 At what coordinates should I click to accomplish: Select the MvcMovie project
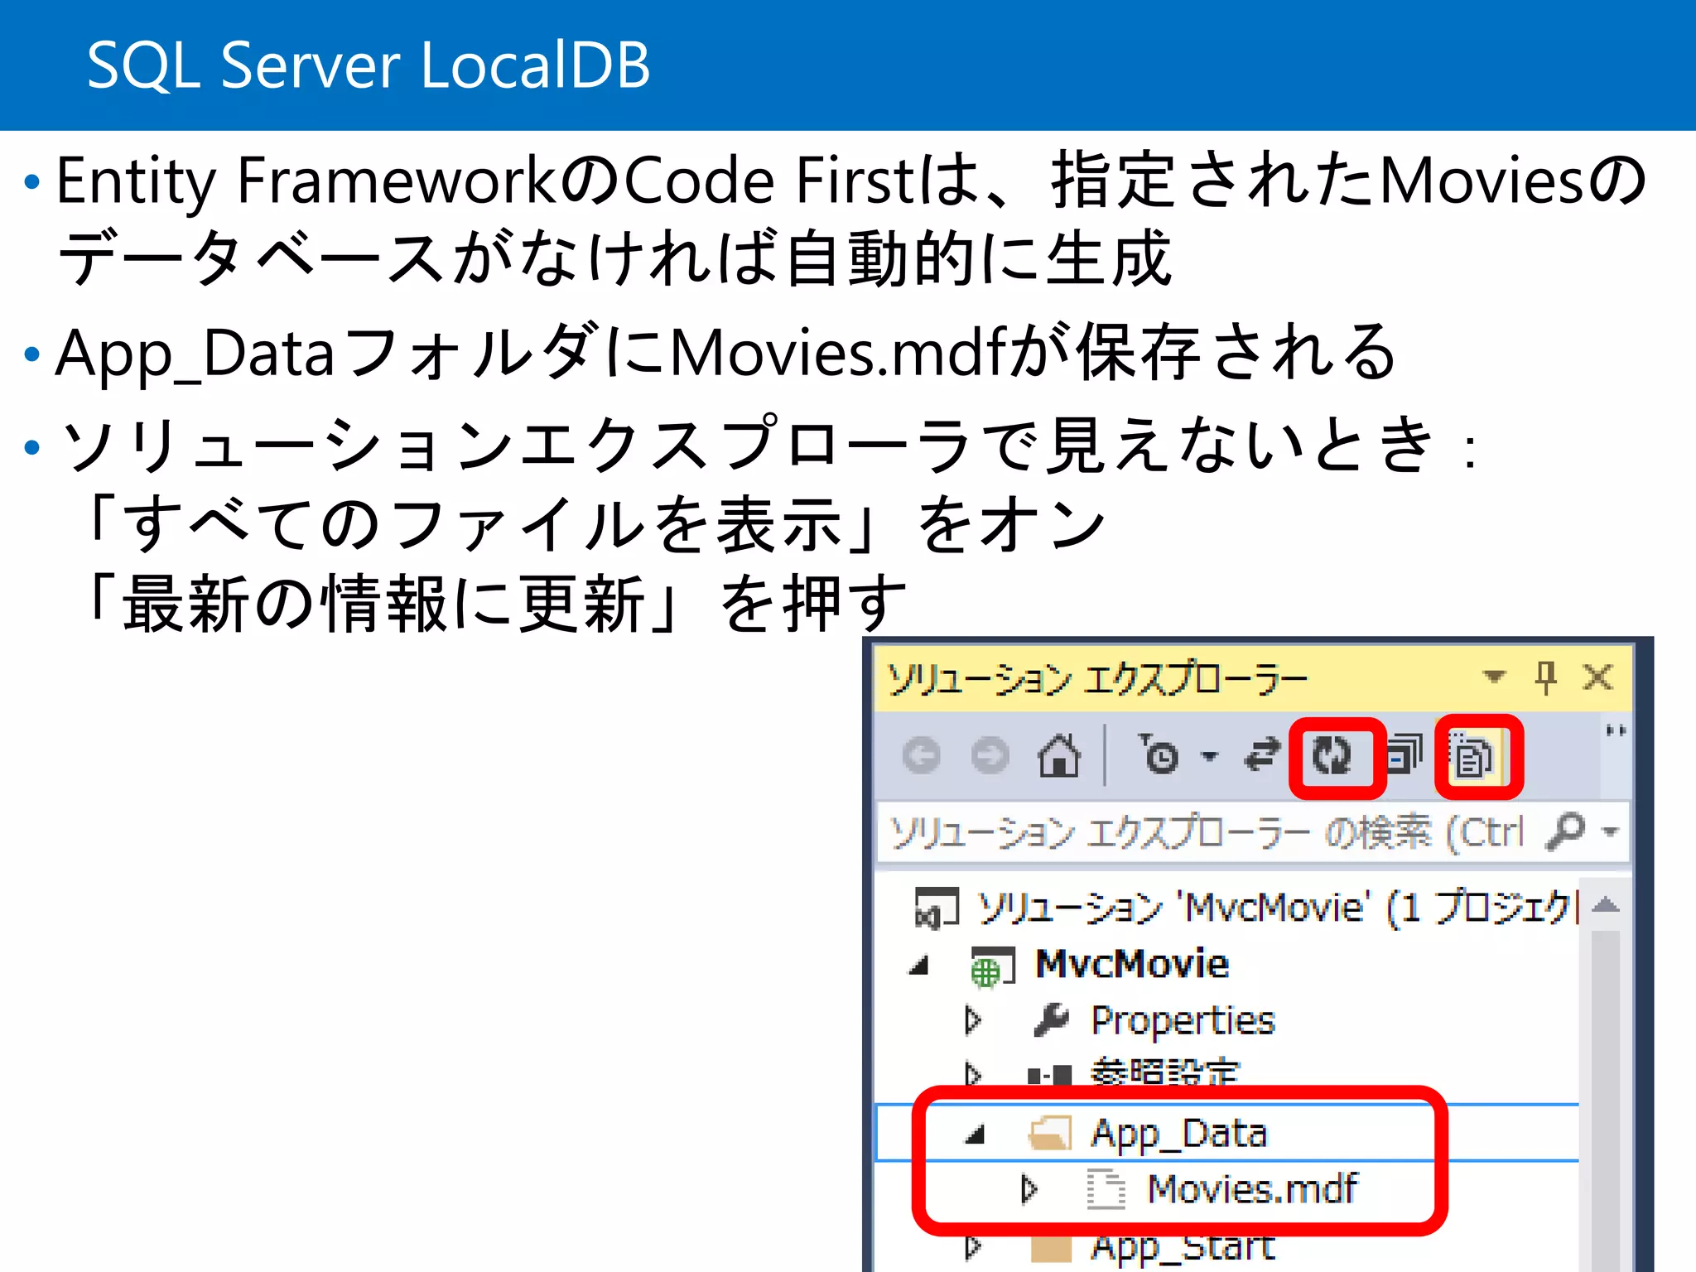(x=1132, y=964)
